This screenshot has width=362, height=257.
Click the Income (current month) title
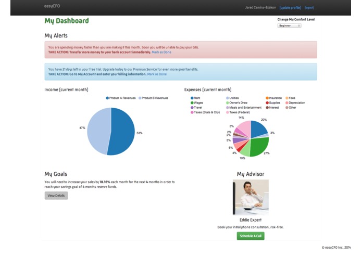66,89
